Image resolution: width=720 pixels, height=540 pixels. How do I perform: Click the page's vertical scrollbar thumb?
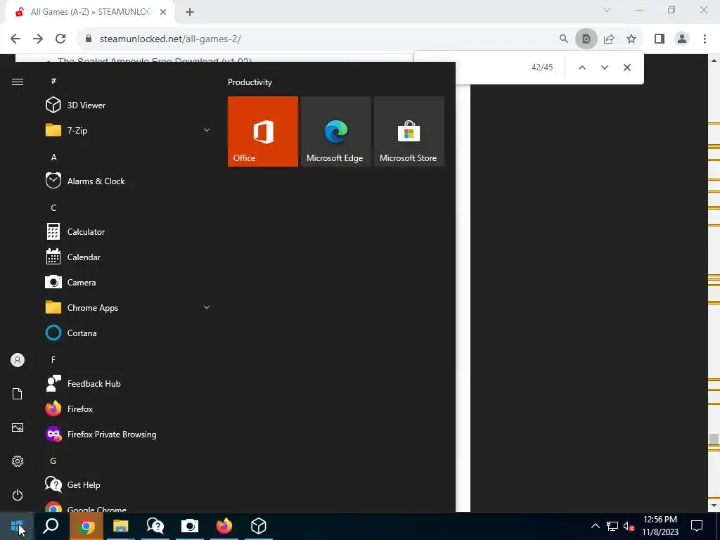pyautogui.click(x=713, y=439)
